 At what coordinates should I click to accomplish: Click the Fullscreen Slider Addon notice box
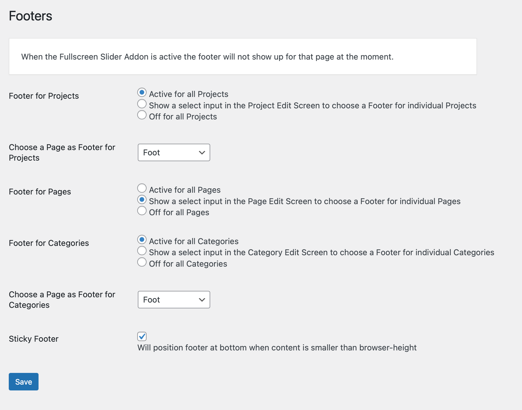[x=243, y=56]
